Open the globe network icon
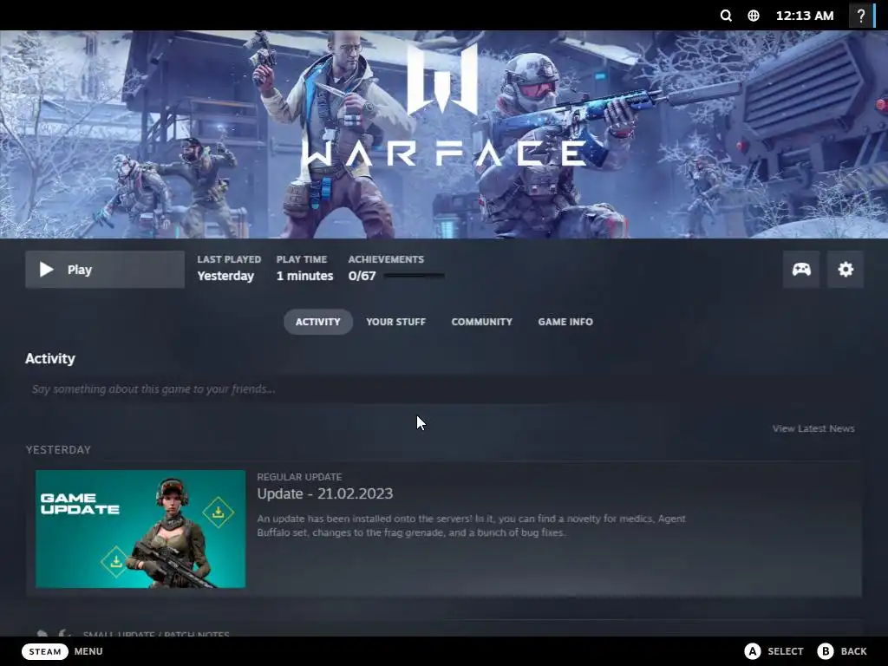The height and width of the screenshot is (666, 888). tap(754, 16)
